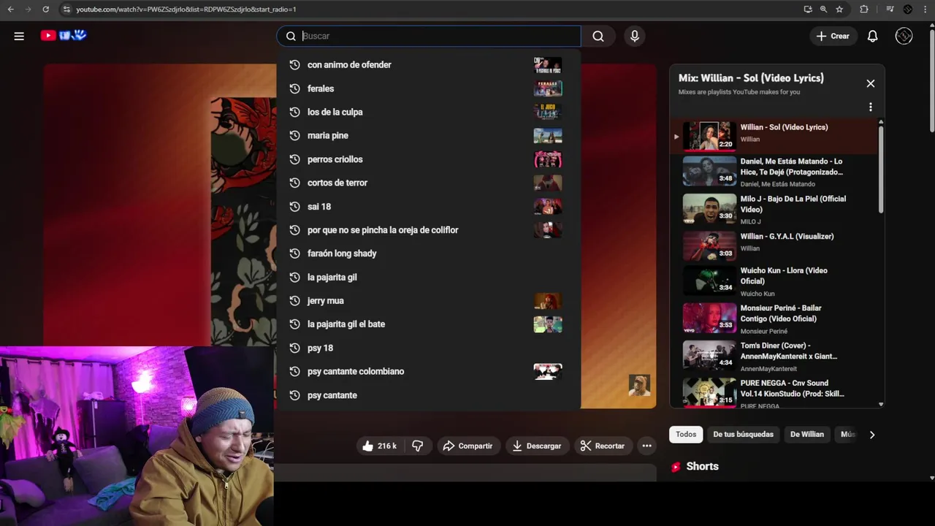Focus the Buscar search field
Viewport: 935px width, 526px height.
pyautogui.click(x=429, y=36)
